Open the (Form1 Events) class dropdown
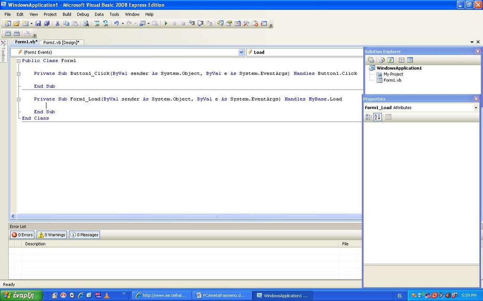 coord(241,52)
